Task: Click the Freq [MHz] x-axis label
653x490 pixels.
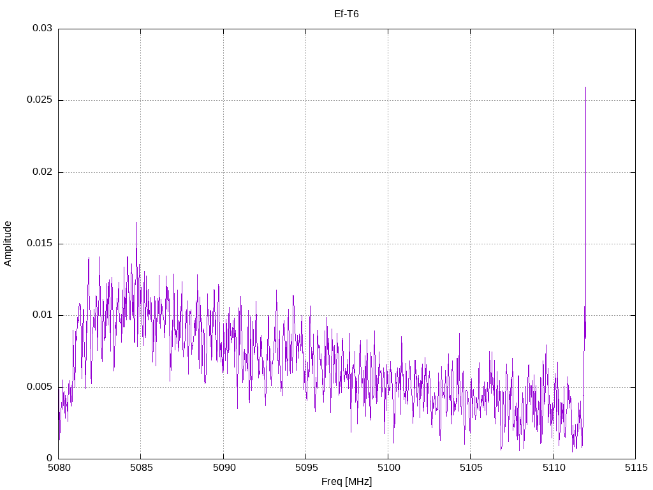Action: click(x=346, y=481)
